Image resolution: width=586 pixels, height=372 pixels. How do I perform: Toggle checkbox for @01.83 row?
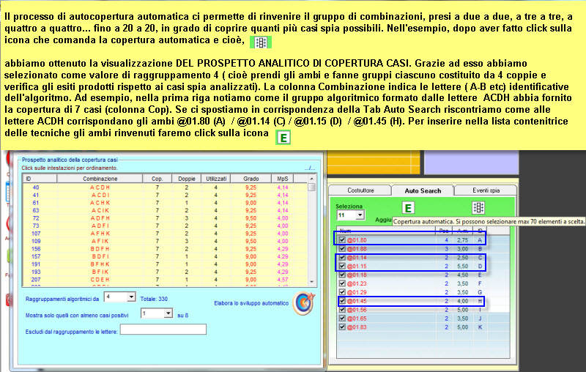(342, 327)
